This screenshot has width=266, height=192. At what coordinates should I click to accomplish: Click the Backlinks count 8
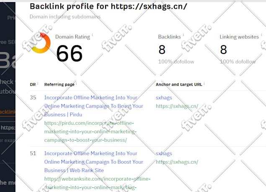162,50
